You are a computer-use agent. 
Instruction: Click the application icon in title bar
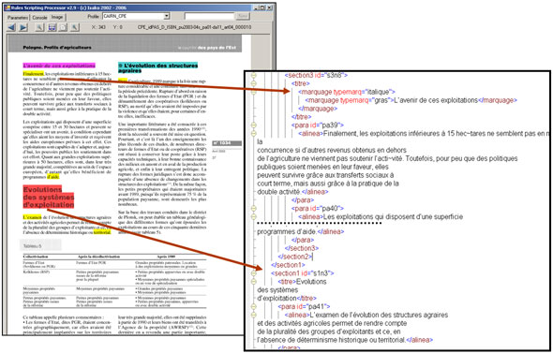pos(7,7)
